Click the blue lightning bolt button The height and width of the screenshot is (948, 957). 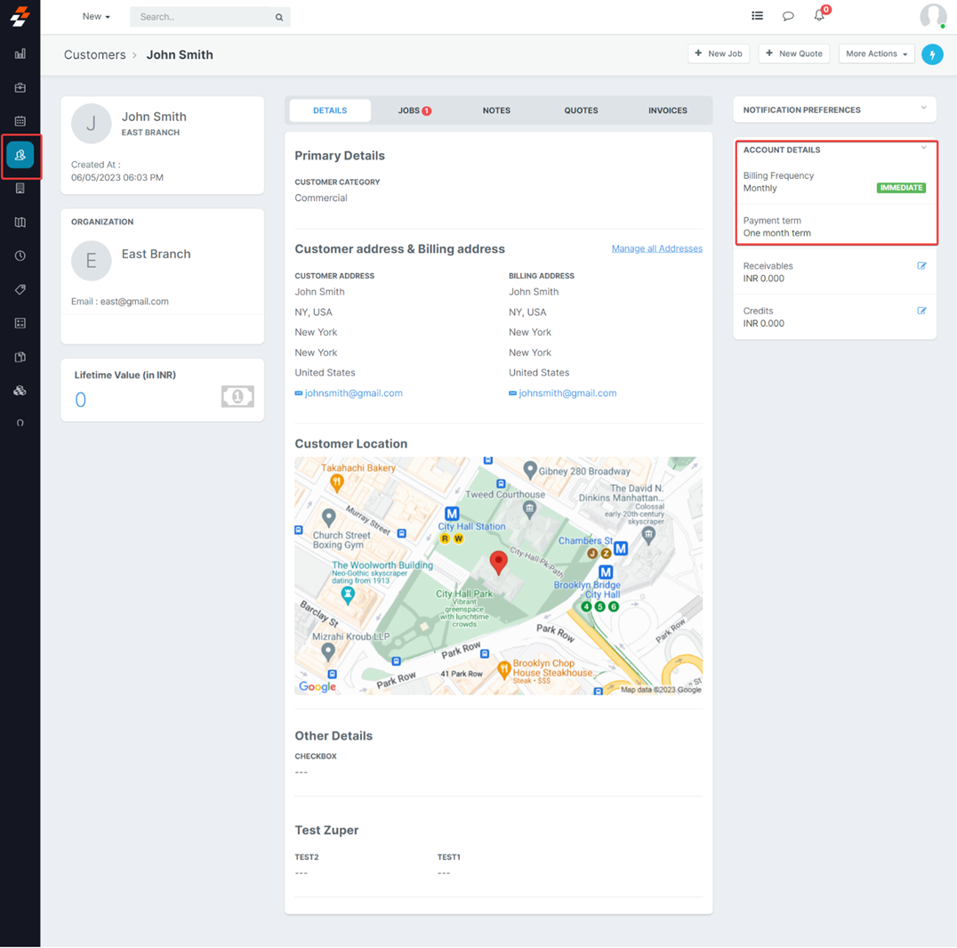click(932, 54)
